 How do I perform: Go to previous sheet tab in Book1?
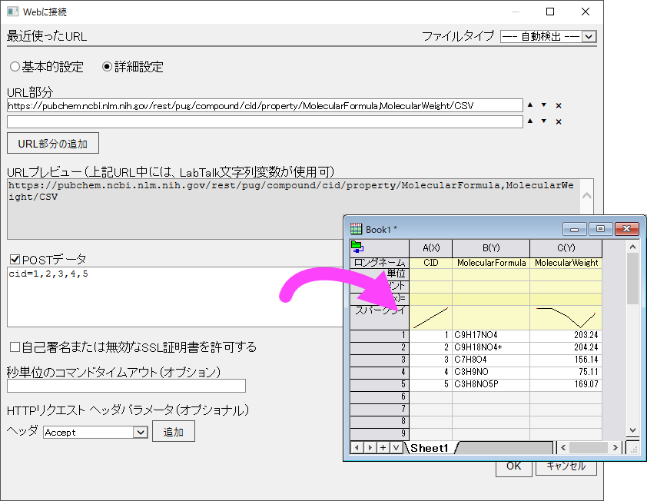[x=357, y=447]
